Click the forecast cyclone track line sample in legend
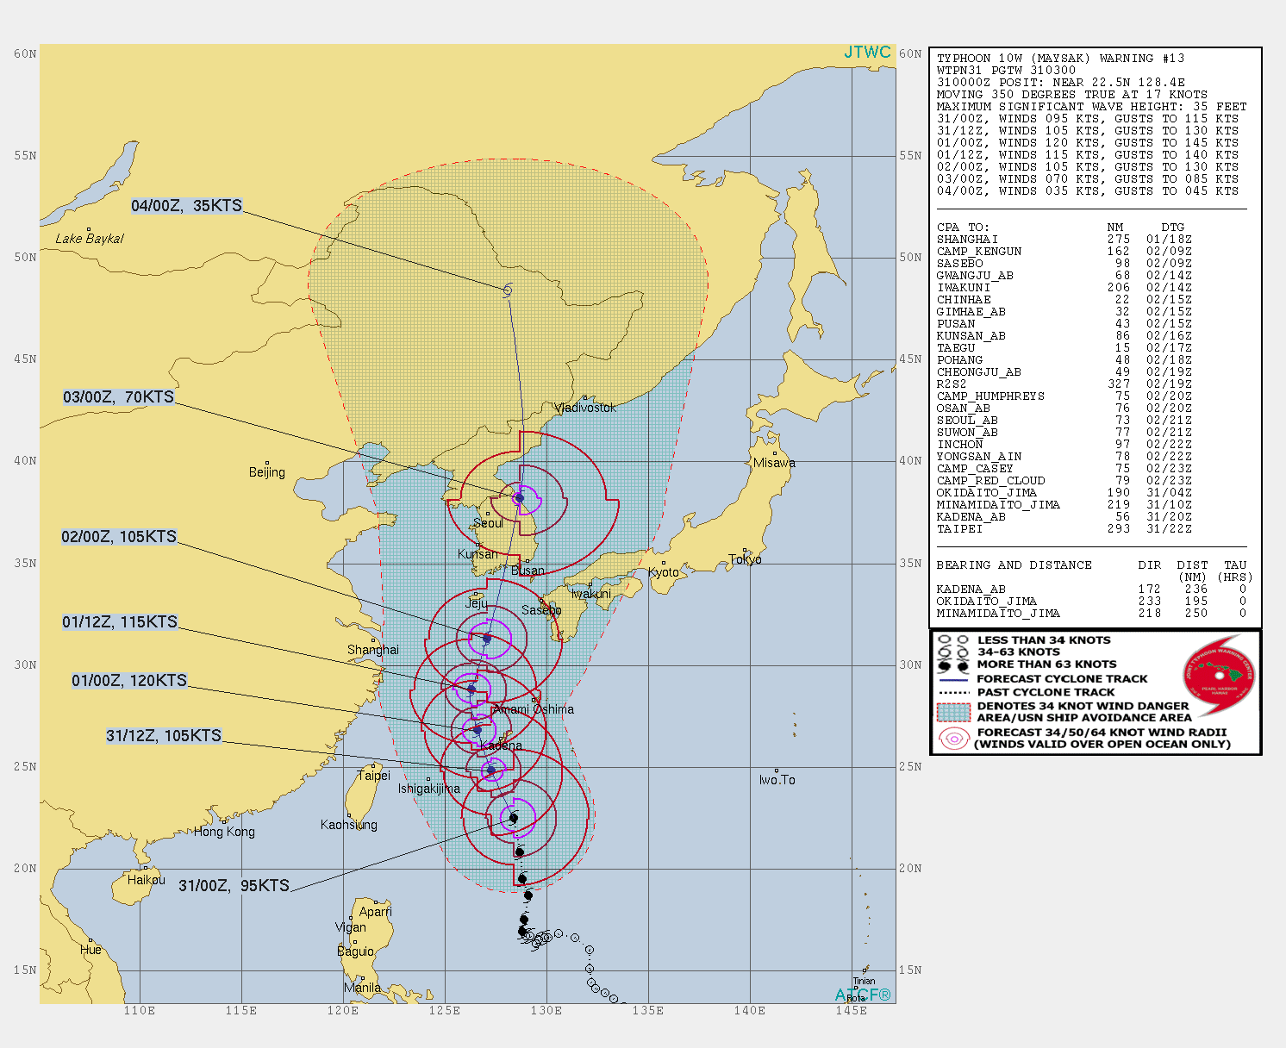This screenshot has width=1286, height=1048. (x=953, y=679)
